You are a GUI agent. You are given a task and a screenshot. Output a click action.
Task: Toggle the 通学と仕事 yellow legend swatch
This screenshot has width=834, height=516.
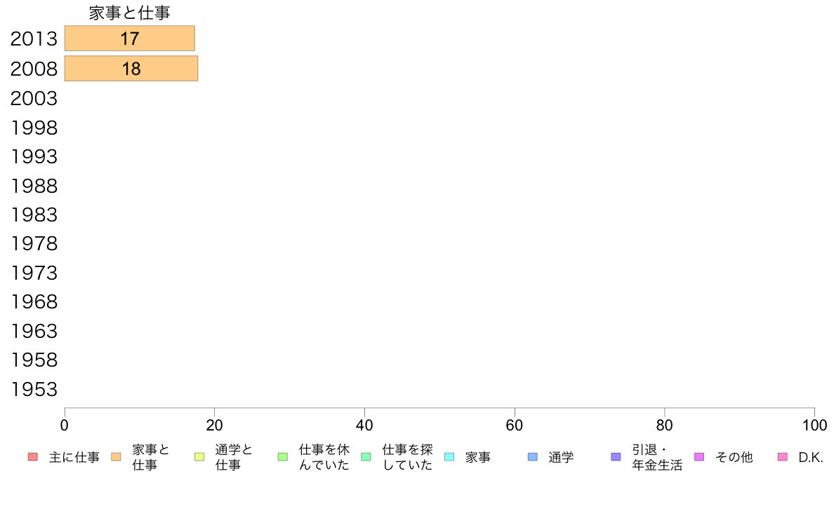[x=199, y=457]
